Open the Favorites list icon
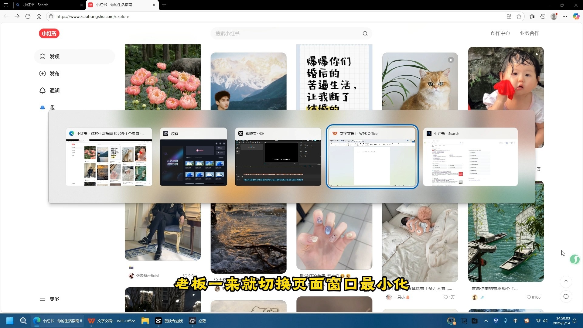 pos(532,16)
